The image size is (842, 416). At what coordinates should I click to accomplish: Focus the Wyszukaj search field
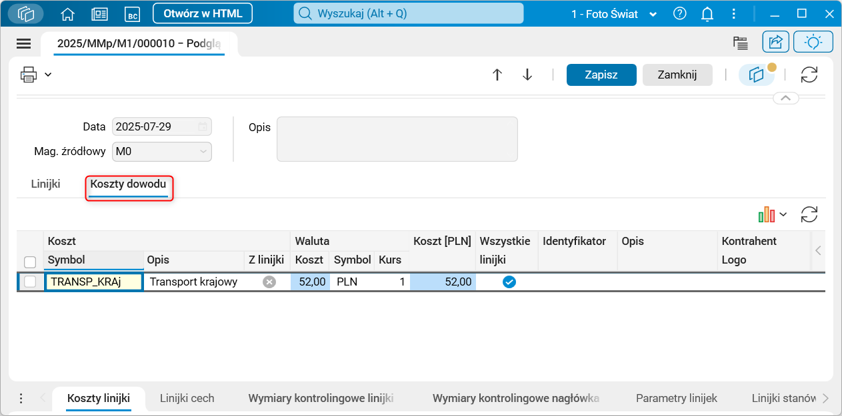pyautogui.click(x=409, y=13)
